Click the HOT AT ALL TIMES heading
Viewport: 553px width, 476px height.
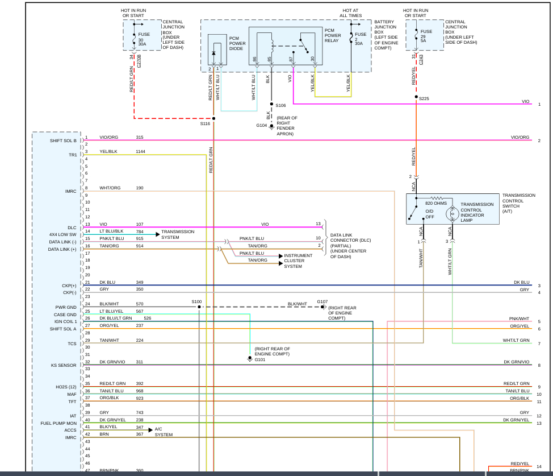(350, 13)
